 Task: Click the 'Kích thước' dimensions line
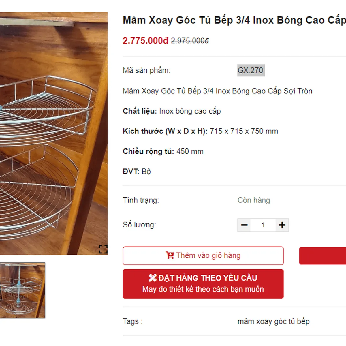coord(200,131)
